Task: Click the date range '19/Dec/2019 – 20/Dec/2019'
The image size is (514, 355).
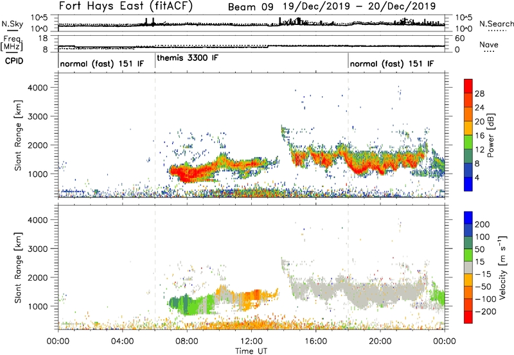Action: [359, 6]
